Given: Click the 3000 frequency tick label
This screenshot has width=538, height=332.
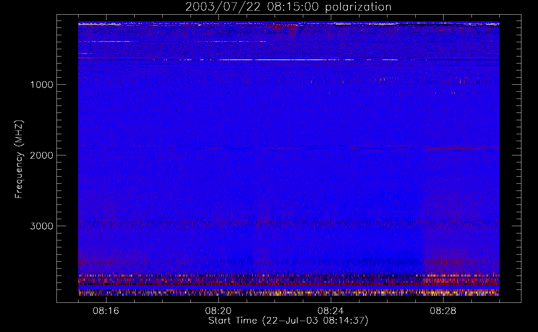Looking at the screenshot, I should [x=42, y=226].
